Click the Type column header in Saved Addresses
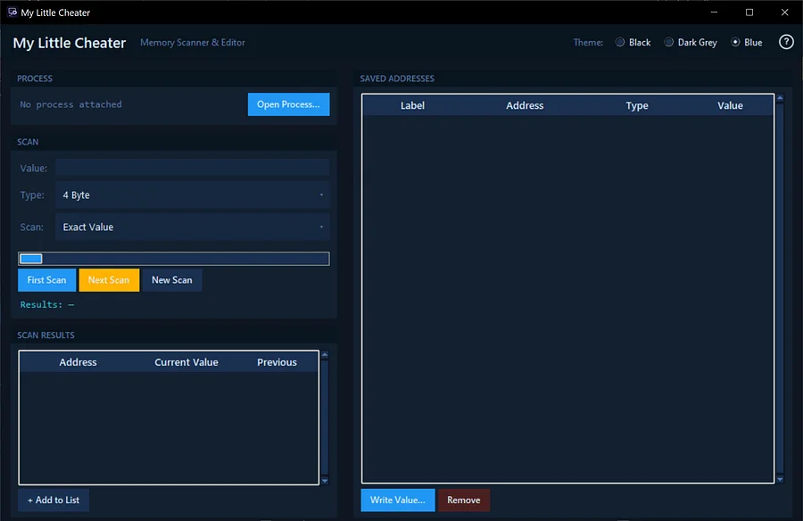Screen dimensions: 803x521 (x=637, y=105)
